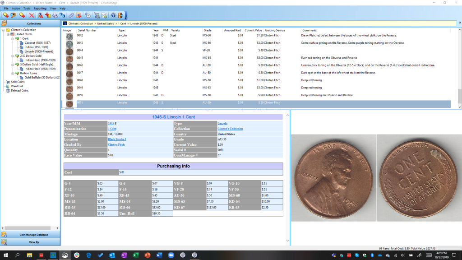
Task: Open the Want List
Action: coord(17,86)
